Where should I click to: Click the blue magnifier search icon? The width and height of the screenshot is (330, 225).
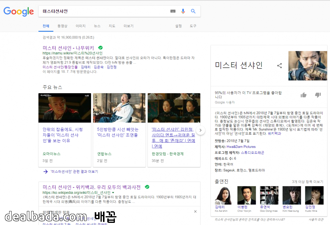[x=193, y=11]
